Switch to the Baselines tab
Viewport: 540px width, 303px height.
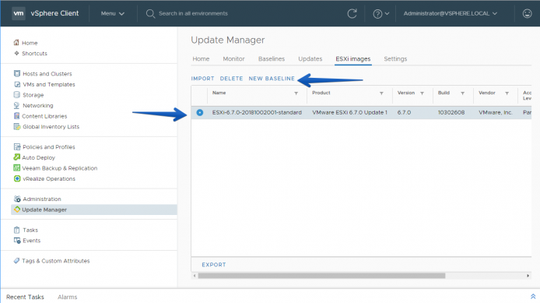[272, 59]
